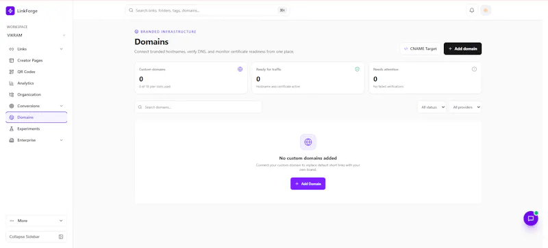Open the All status filter dropdown
The height and width of the screenshot is (248, 548).
pos(432,107)
